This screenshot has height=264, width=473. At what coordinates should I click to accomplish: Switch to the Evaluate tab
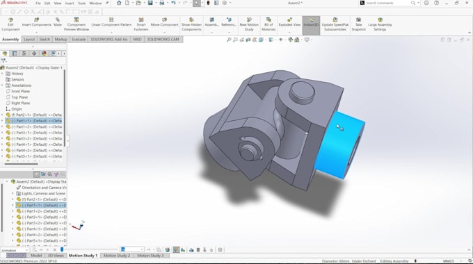[x=79, y=39]
